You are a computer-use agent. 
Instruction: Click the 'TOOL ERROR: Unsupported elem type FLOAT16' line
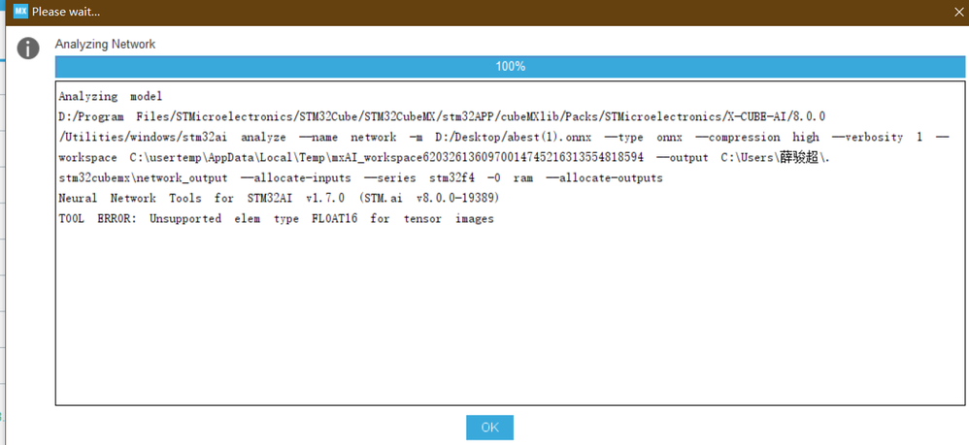coord(276,218)
